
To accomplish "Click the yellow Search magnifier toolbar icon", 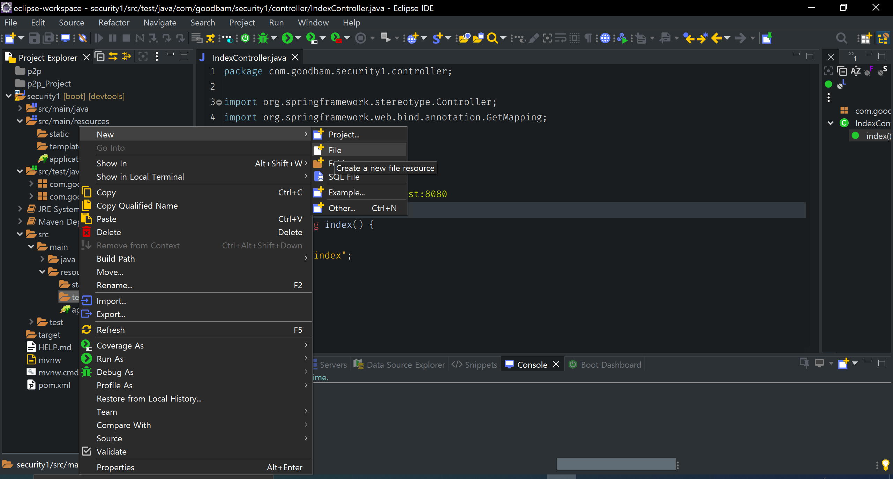I will click(492, 38).
